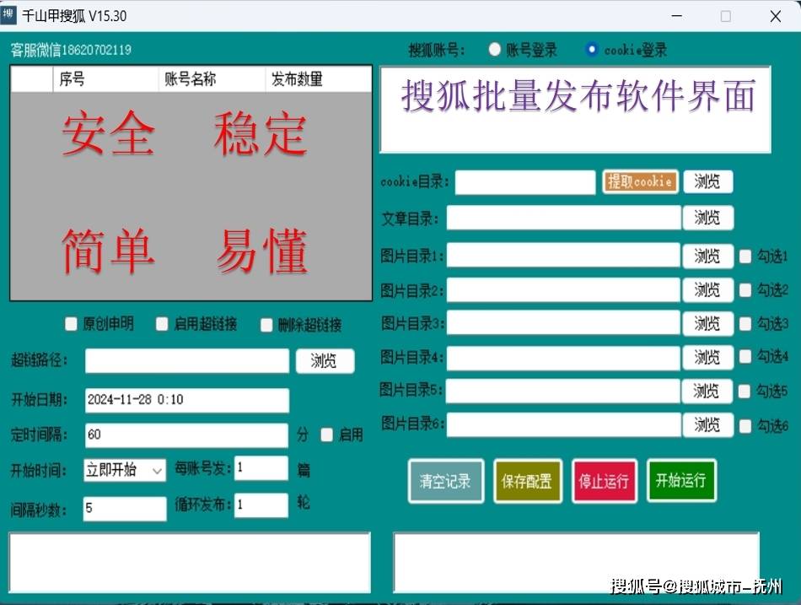The height and width of the screenshot is (605, 801).
Task: Click the 定时间隔 field showing 60
Action: (x=187, y=435)
